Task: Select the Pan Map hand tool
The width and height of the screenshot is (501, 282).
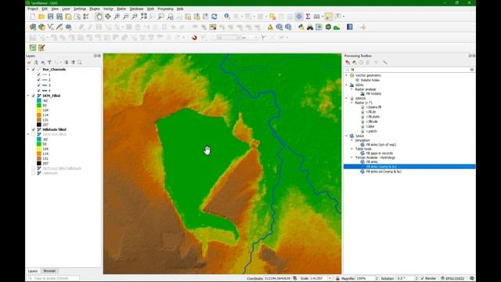Action: 99,16
